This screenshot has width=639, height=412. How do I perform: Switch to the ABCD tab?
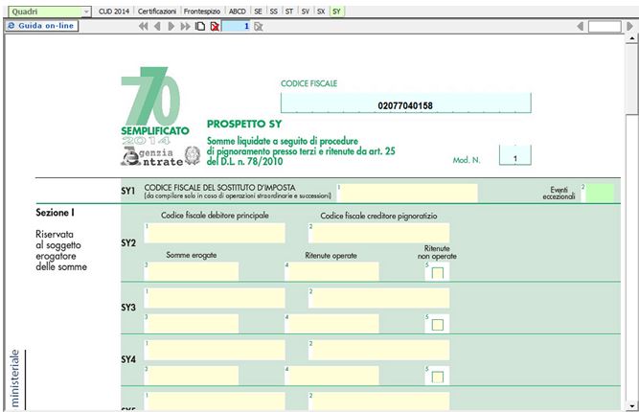tap(238, 11)
